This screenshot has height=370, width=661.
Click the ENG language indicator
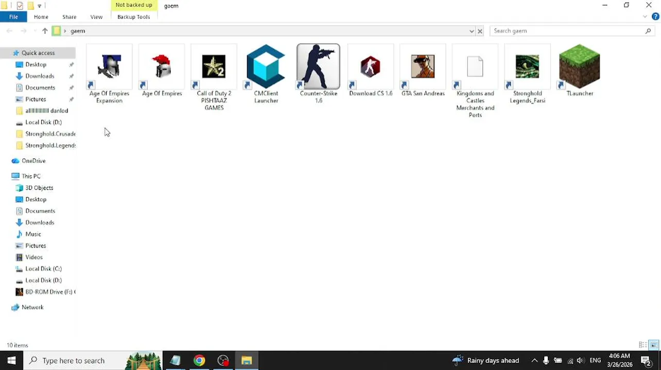(595, 360)
